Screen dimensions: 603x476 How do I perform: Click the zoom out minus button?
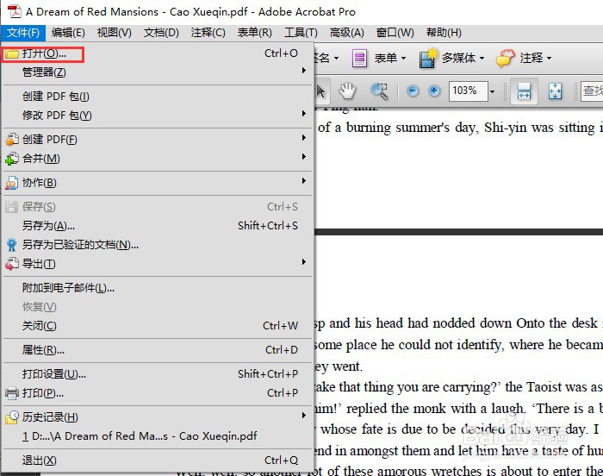[x=413, y=91]
